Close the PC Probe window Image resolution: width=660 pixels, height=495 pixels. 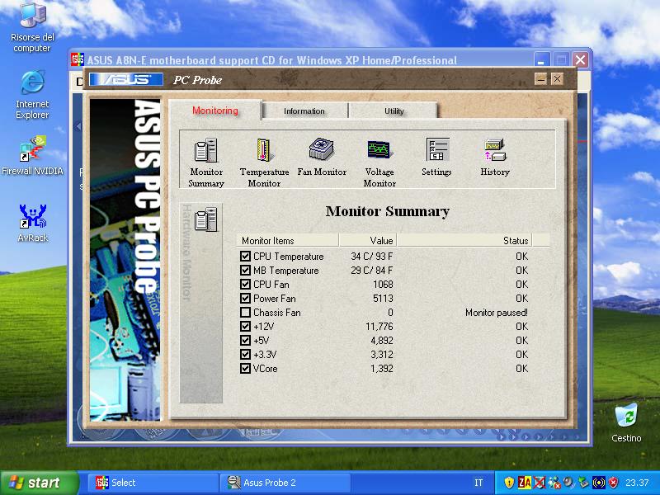click(558, 79)
